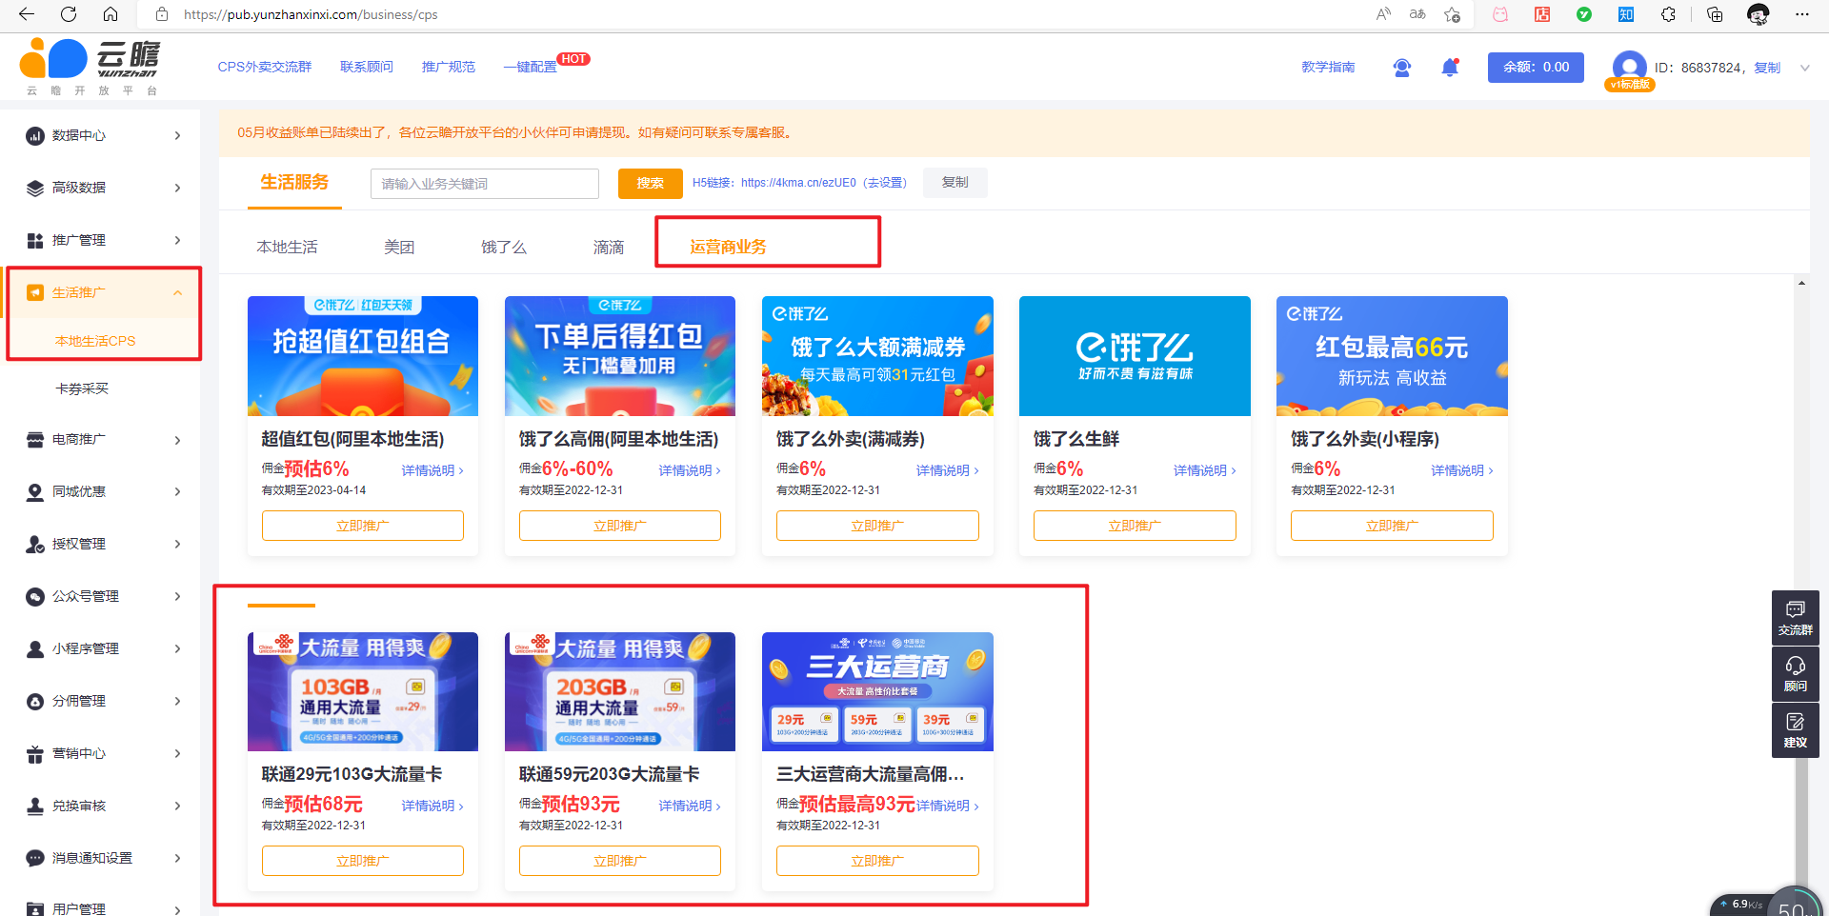Click the user avatar icon
1829x916 pixels.
point(1630,67)
